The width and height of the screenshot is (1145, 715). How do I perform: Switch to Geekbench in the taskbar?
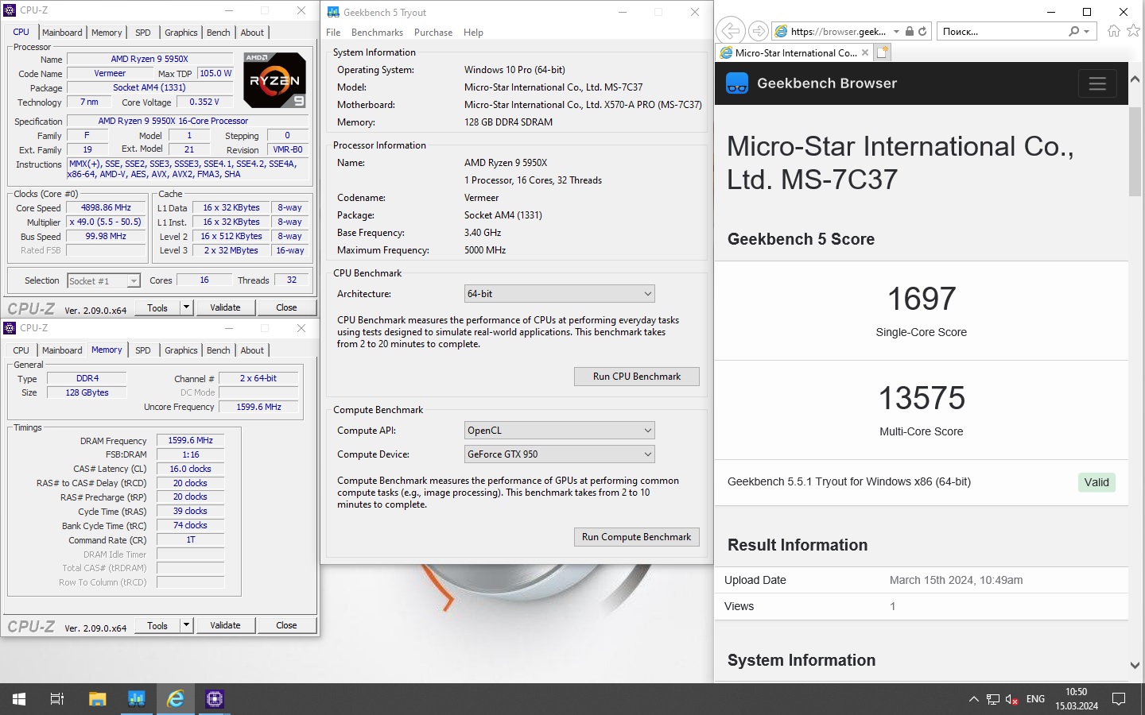136,699
